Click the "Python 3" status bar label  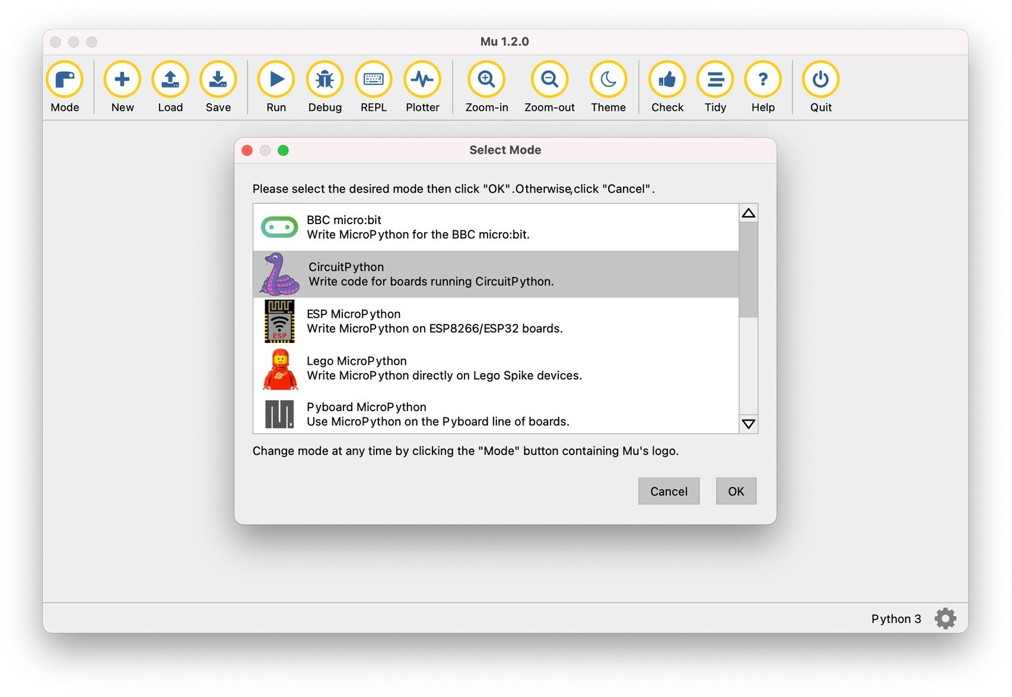click(x=896, y=619)
